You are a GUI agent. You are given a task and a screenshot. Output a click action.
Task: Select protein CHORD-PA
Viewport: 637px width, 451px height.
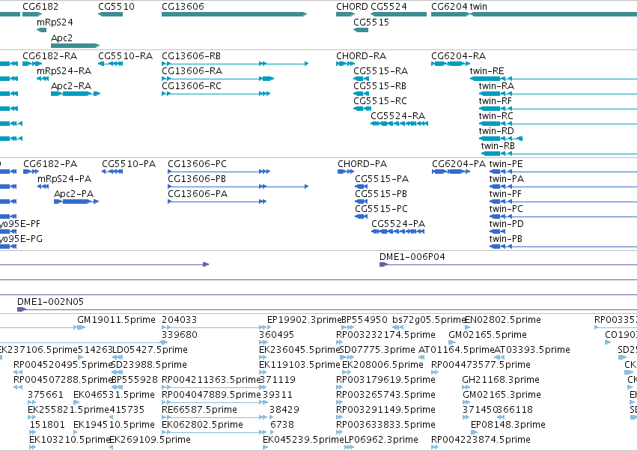(x=362, y=164)
